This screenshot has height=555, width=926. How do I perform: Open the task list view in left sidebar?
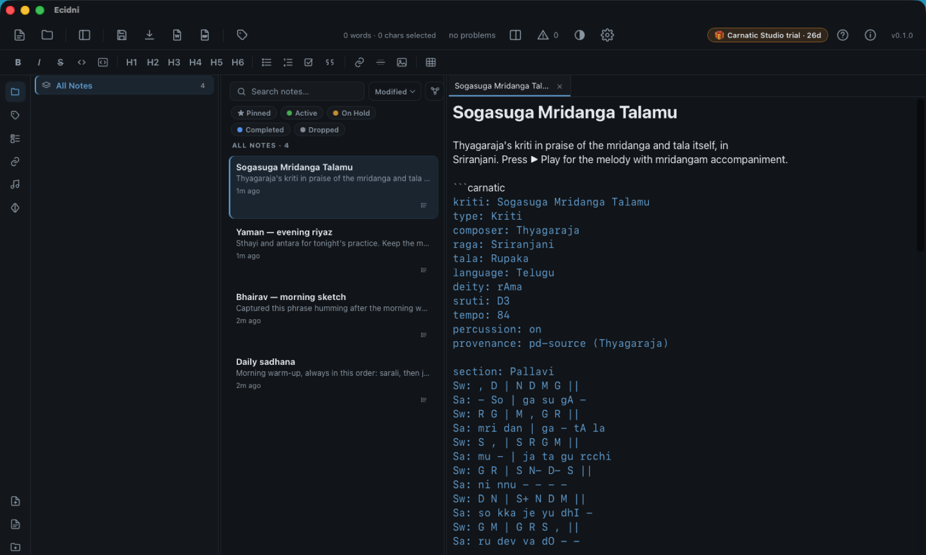(x=15, y=138)
